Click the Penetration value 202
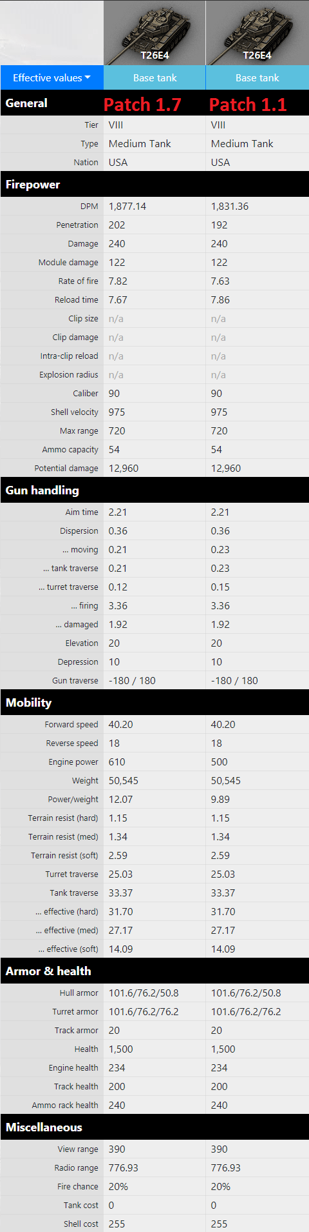The width and height of the screenshot is (309, 1232). point(117,225)
